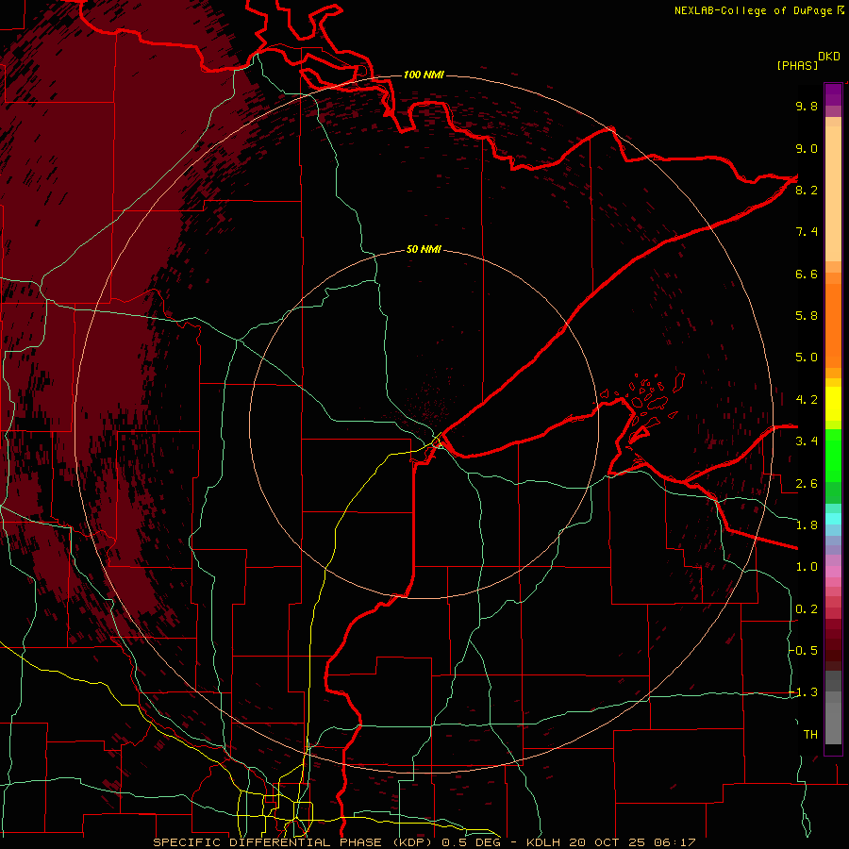Click the DKD label above the color scale
Image resolution: width=849 pixels, height=849 pixels.
tap(829, 57)
